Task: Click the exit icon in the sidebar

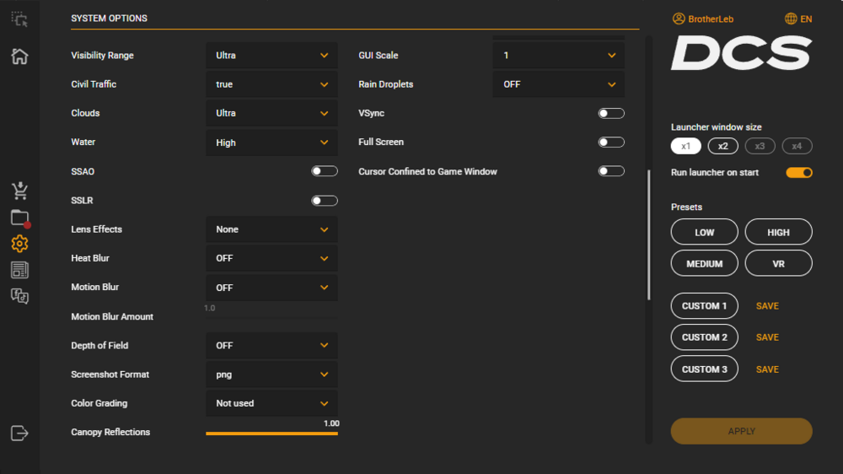Action: [19, 433]
